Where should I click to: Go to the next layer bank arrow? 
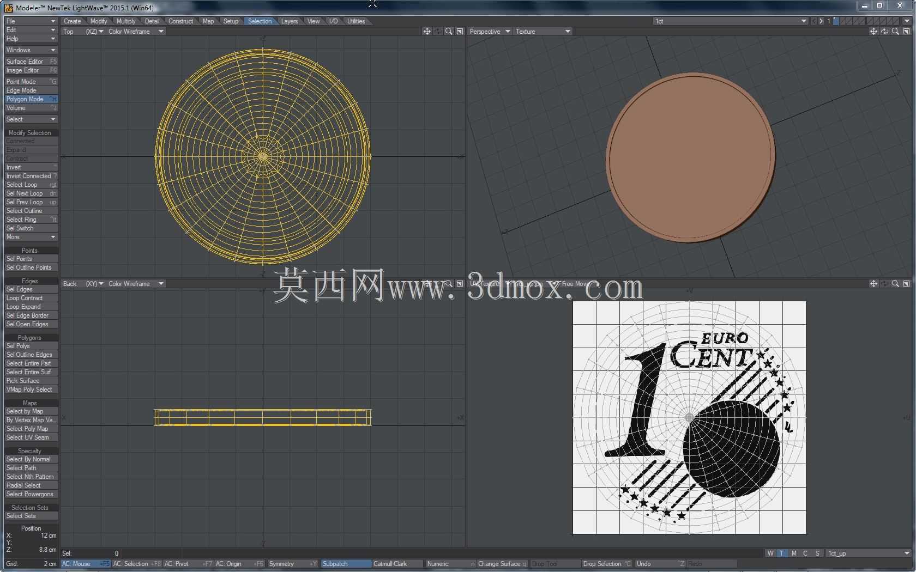[821, 21]
